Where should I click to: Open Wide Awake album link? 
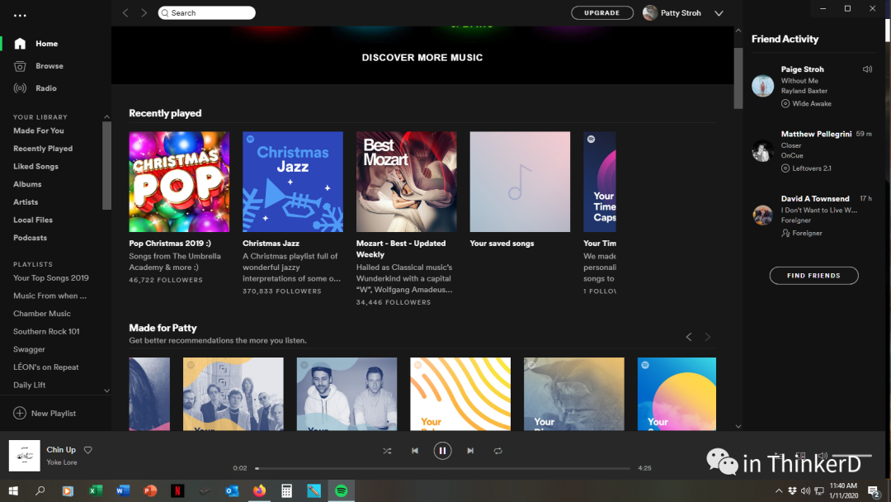click(x=812, y=103)
